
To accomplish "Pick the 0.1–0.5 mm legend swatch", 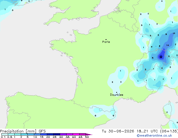I will (x=5, y=134).
